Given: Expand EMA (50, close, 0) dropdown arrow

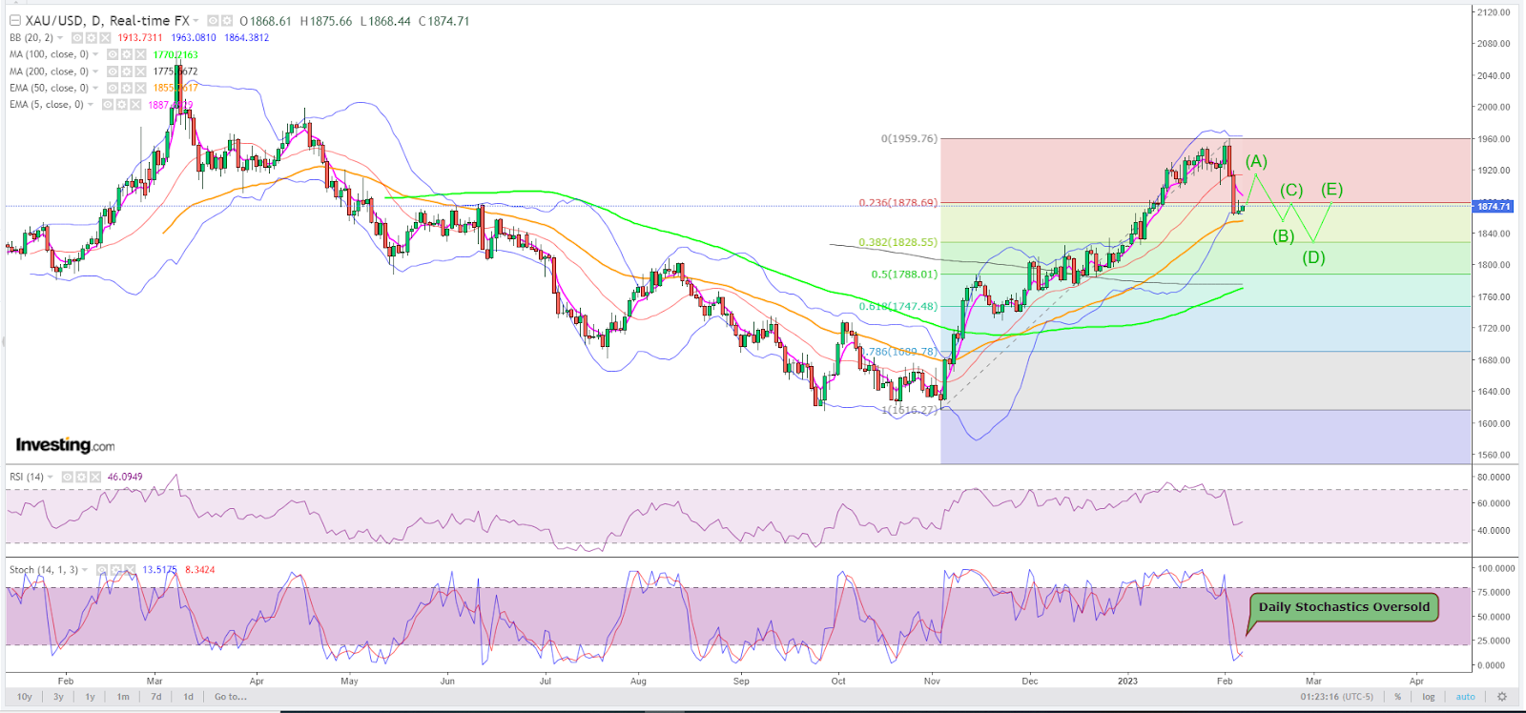Looking at the screenshot, I should point(95,88).
